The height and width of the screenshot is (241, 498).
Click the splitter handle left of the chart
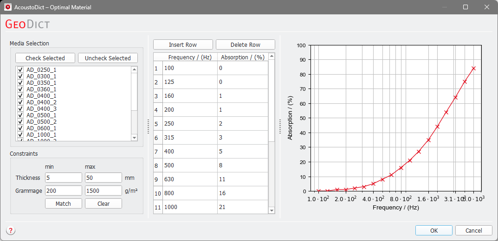pyautogui.click(x=280, y=127)
